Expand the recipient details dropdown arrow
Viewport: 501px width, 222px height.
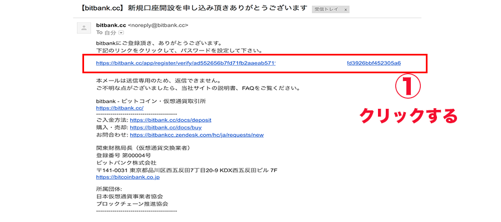121,33
